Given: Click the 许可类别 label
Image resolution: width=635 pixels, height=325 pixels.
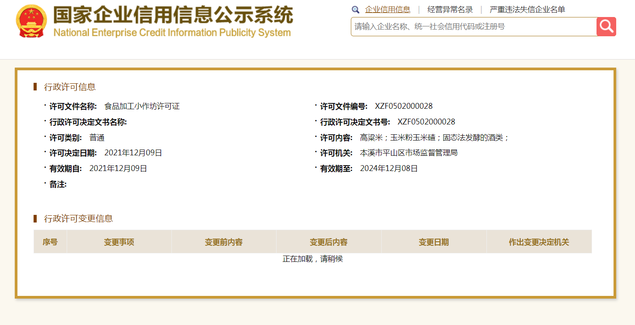Looking at the screenshot, I should (x=66, y=137).
